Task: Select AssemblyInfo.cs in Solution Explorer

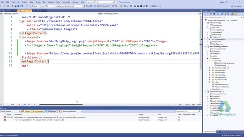Action: point(218,30)
